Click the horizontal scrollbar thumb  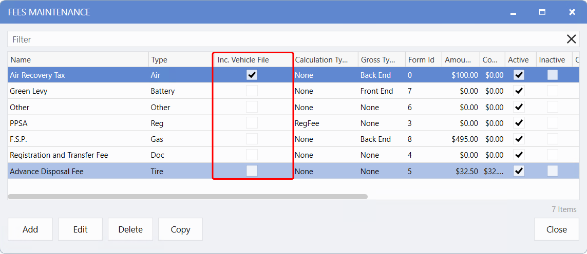(187, 196)
